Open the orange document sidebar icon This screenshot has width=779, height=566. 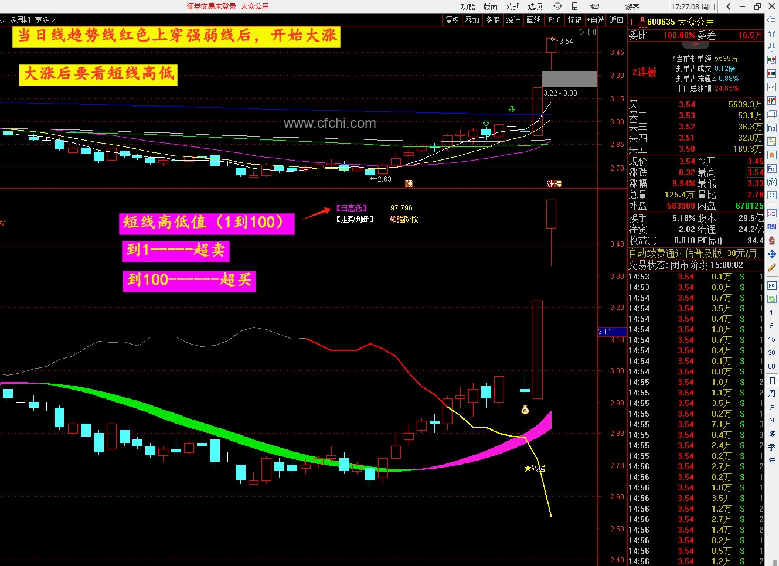tap(772, 155)
